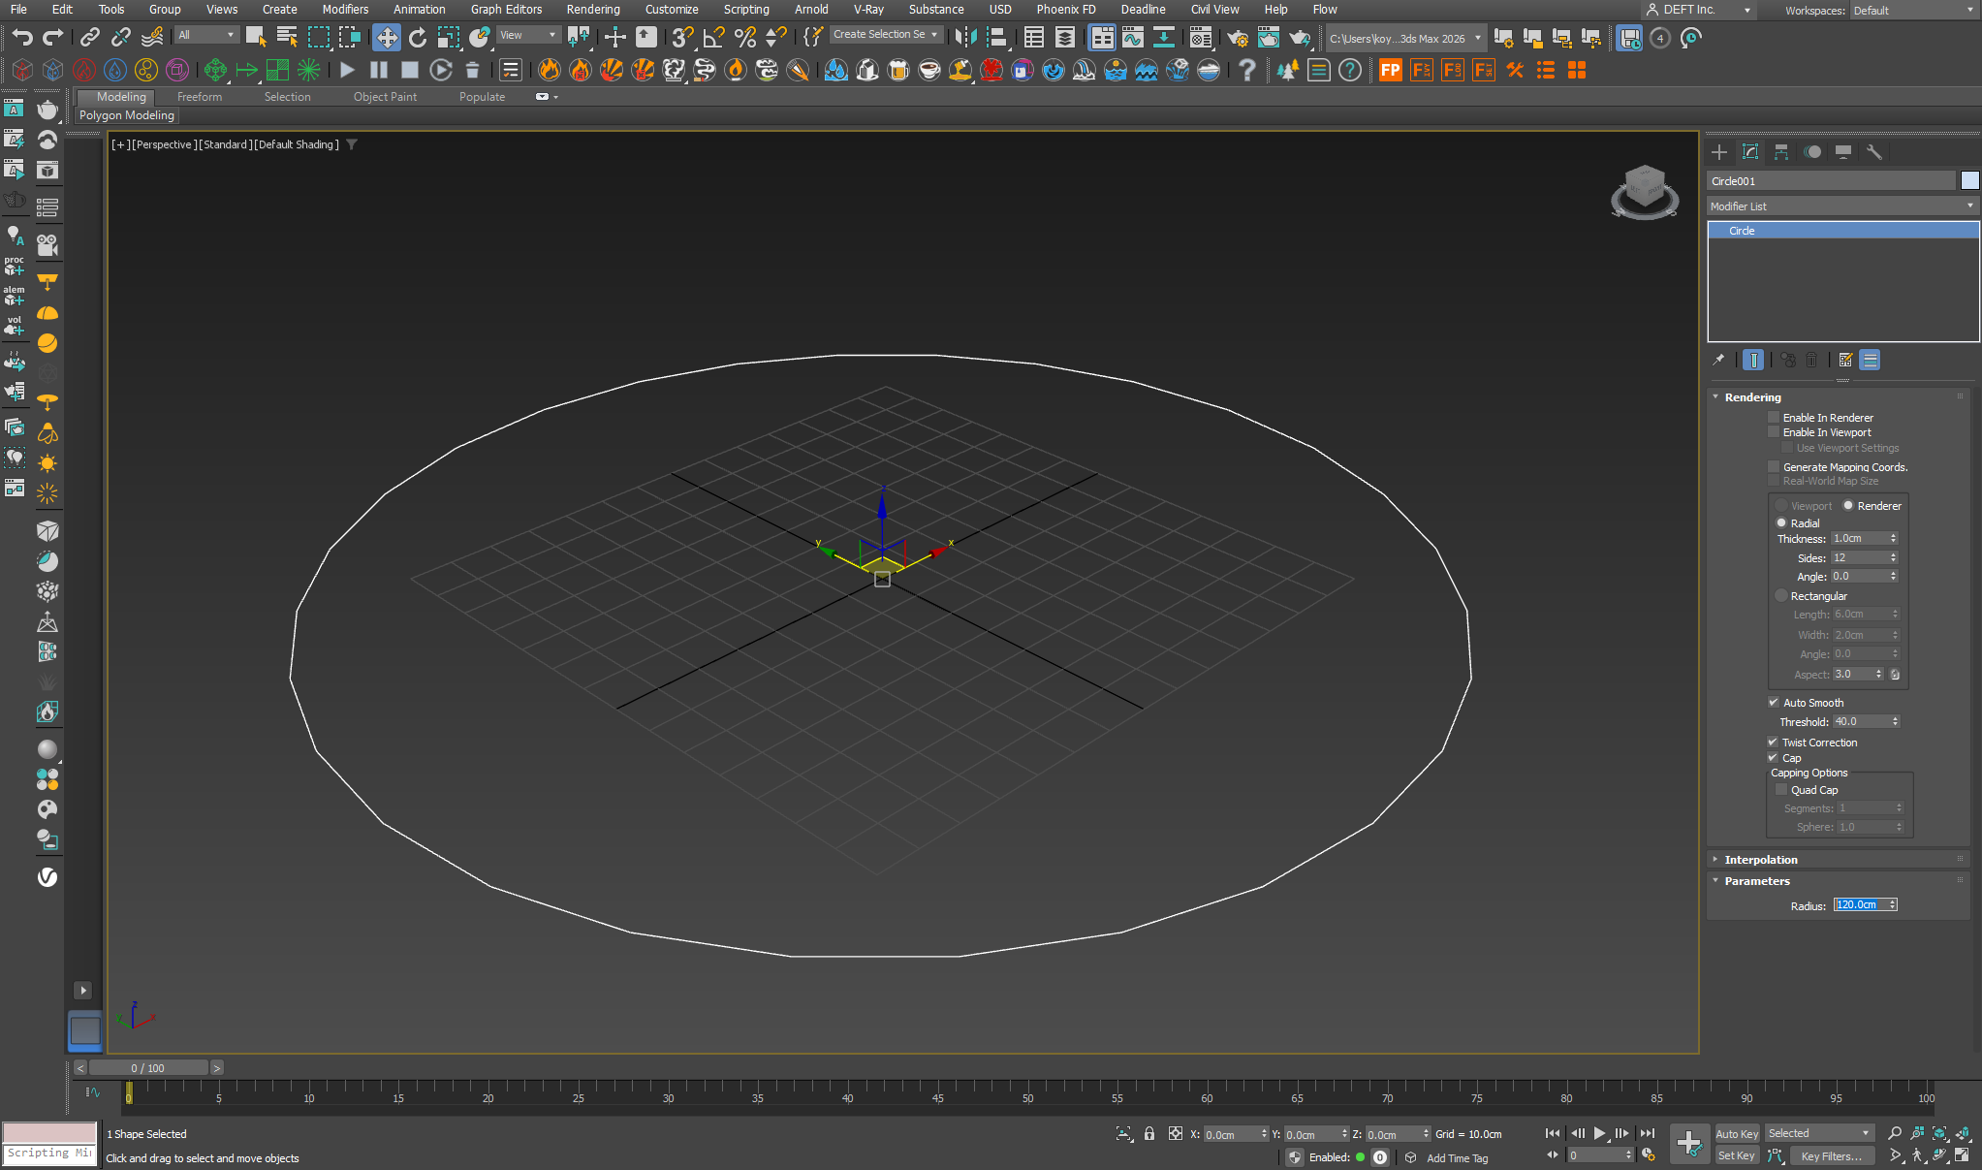Activate the Select and Rotate tool

tap(418, 38)
